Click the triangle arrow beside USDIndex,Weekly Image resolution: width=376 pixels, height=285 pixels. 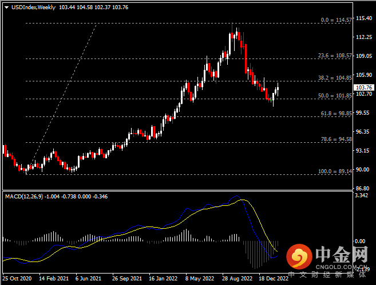6,7
